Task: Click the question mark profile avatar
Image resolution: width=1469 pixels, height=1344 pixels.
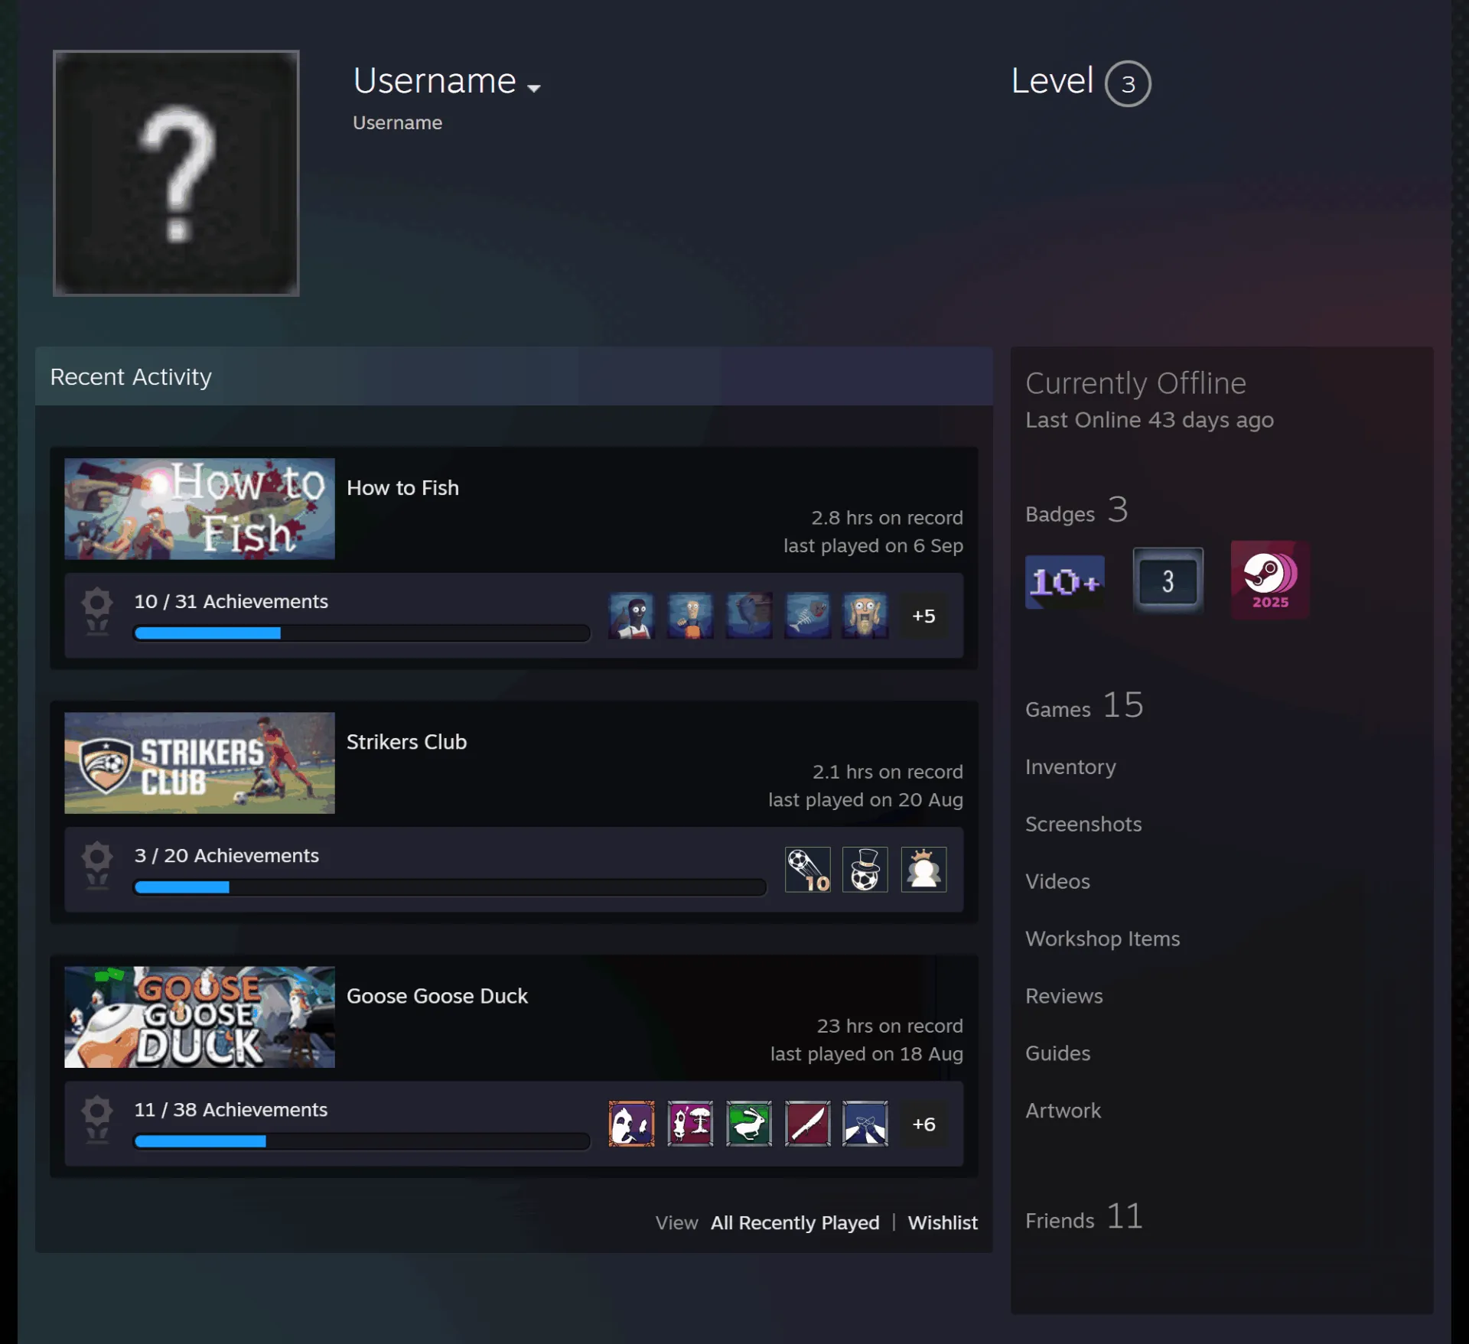Action: pos(176,173)
